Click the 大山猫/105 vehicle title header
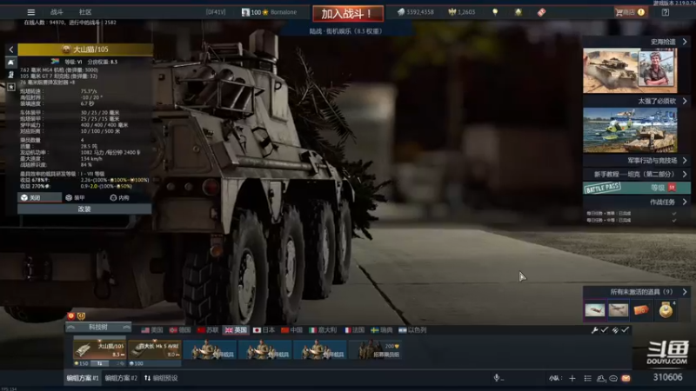The height and width of the screenshot is (391, 696). click(85, 50)
